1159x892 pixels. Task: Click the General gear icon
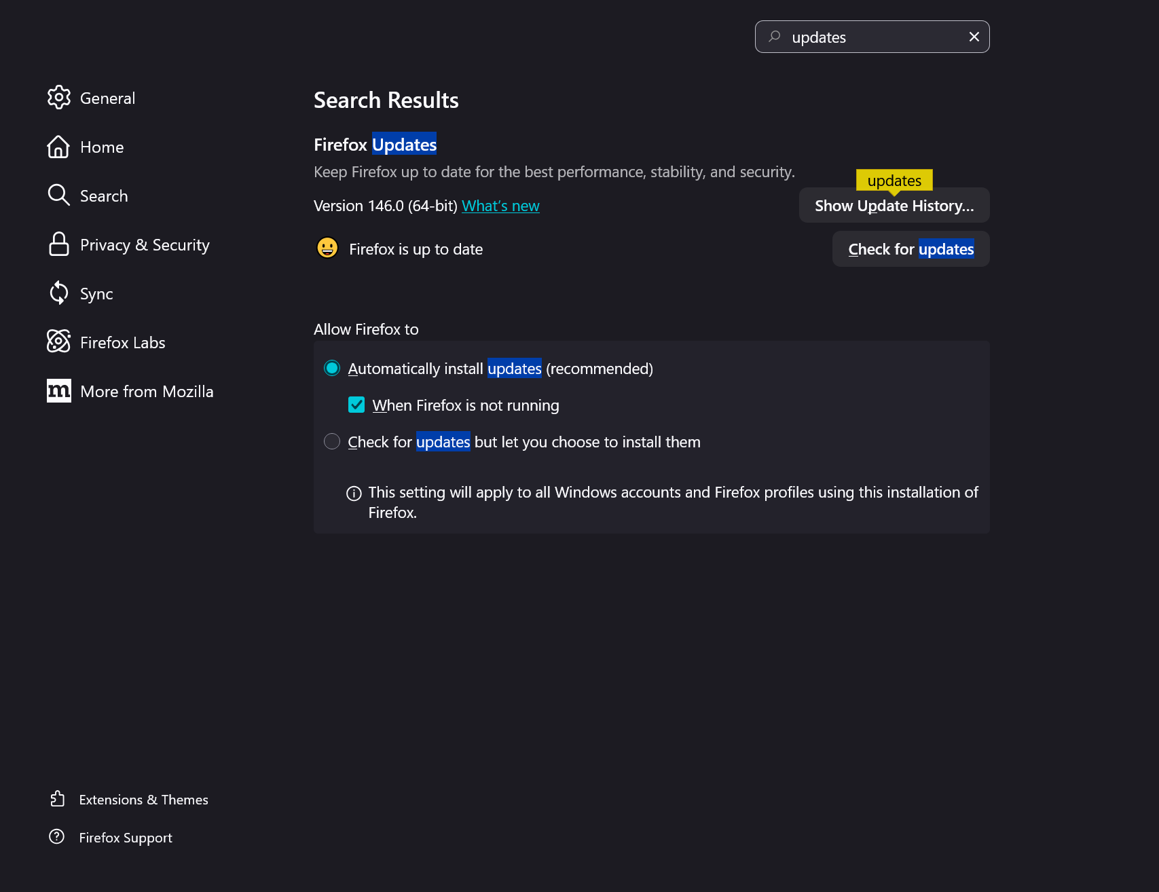tap(59, 98)
